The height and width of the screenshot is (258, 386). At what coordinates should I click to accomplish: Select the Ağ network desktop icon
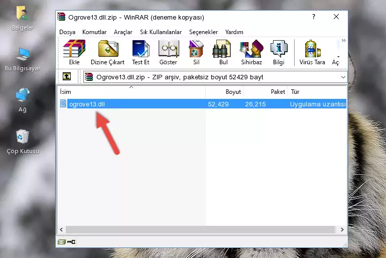click(x=23, y=100)
